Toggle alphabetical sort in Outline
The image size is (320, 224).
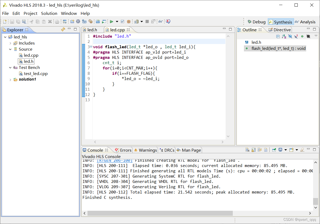coord(284,36)
